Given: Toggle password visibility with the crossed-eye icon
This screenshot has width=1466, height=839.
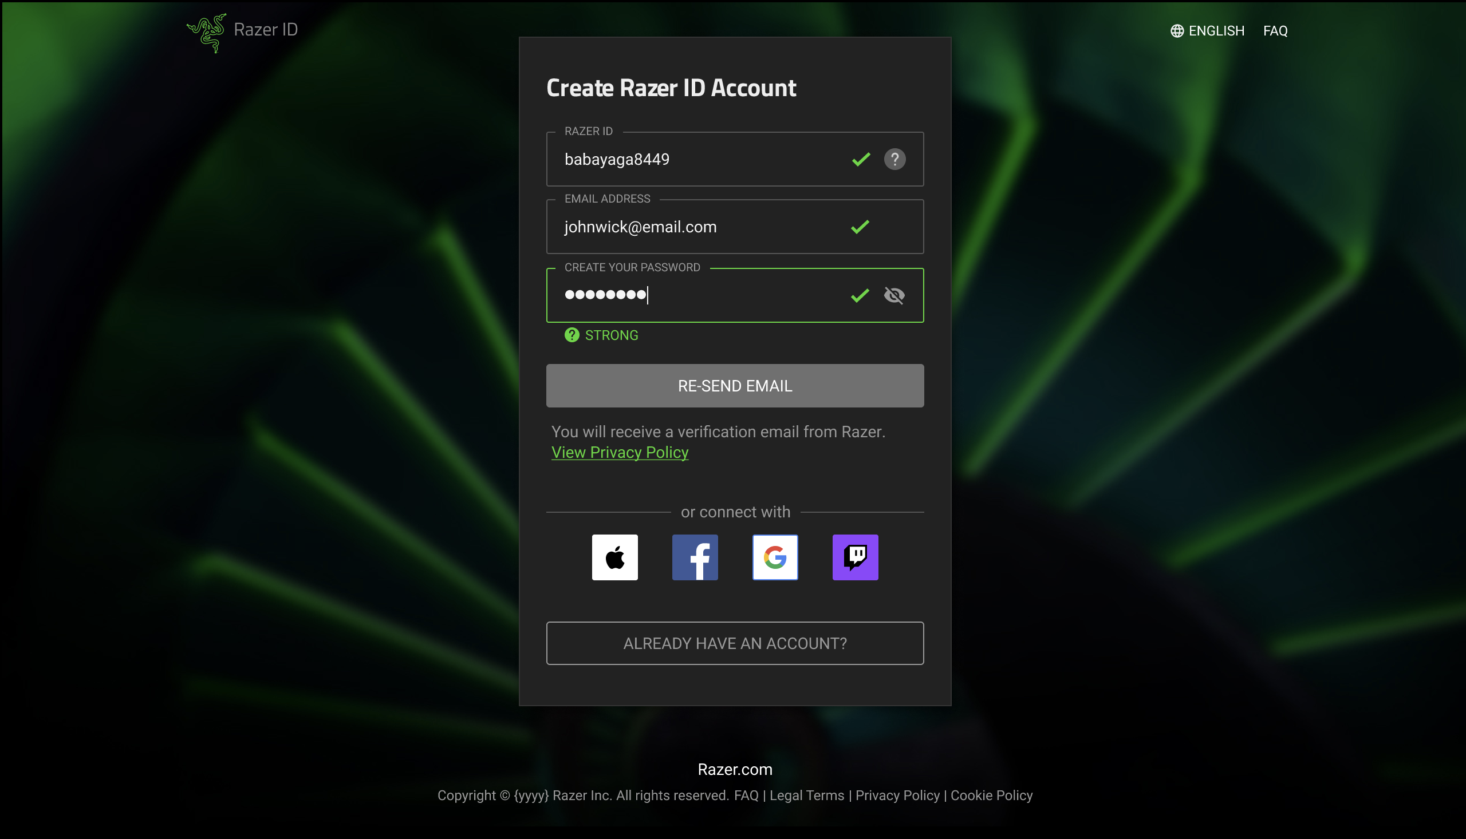Looking at the screenshot, I should tap(894, 296).
